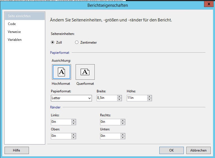Switch to the Variablen page
The height and width of the screenshot is (158, 215).
(x=25, y=40)
